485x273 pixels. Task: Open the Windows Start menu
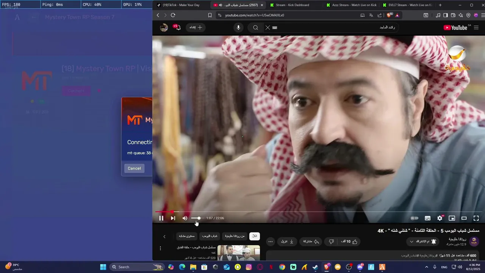click(x=103, y=267)
